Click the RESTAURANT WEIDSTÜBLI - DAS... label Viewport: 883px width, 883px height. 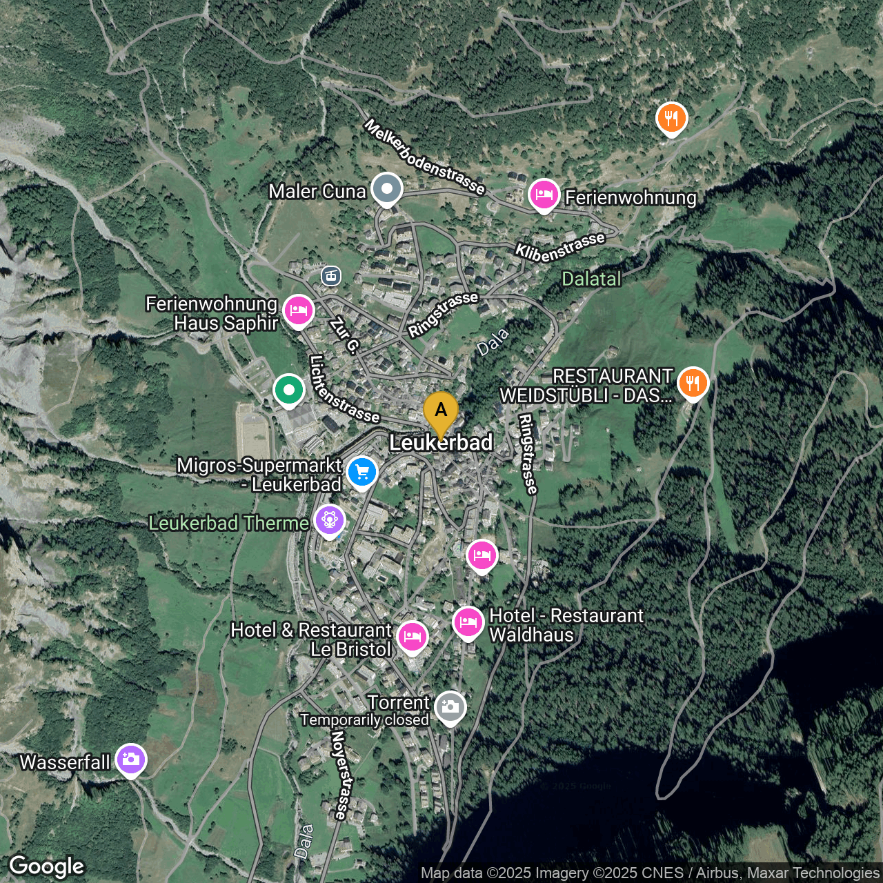pos(586,386)
